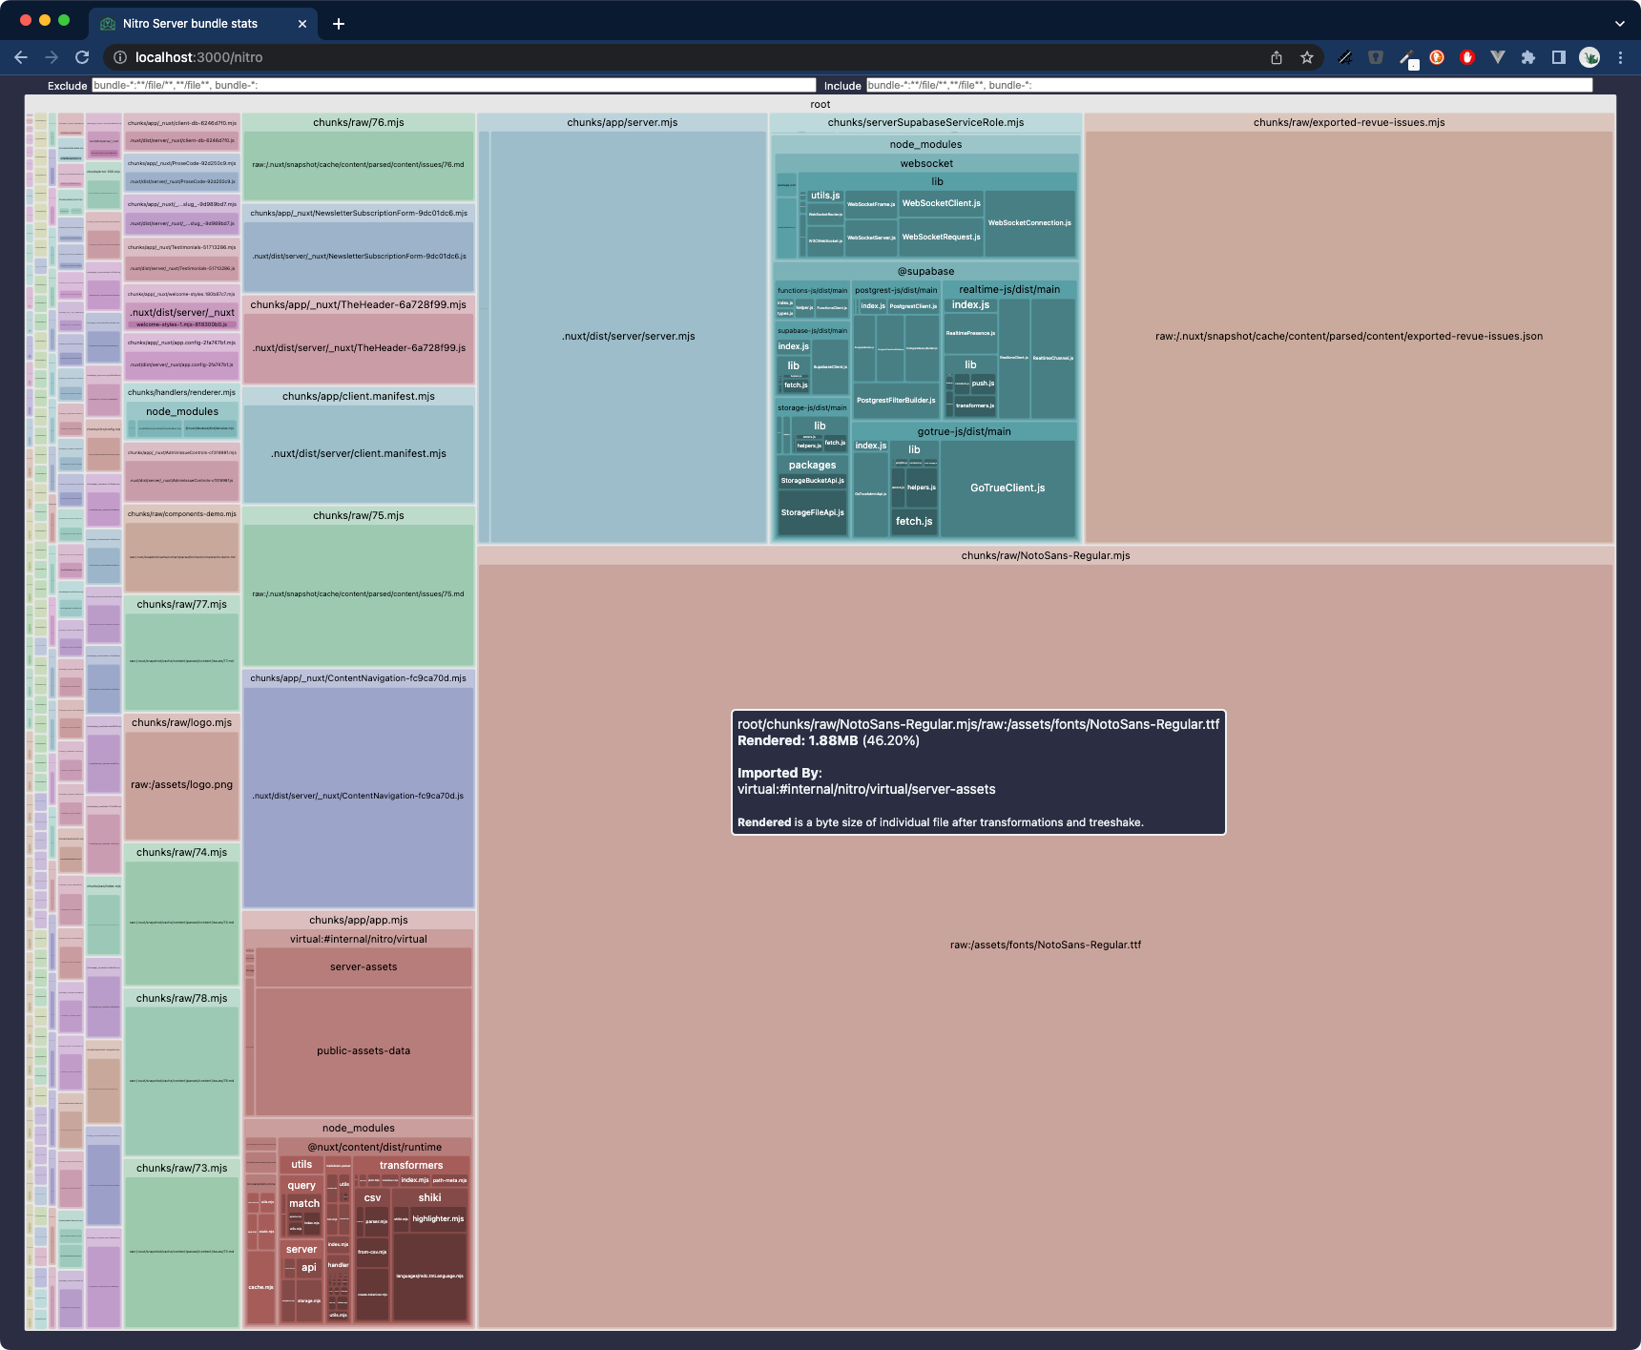Select the ContentNavigation-fc9ca70d.js block

click(x=359, y=796)
